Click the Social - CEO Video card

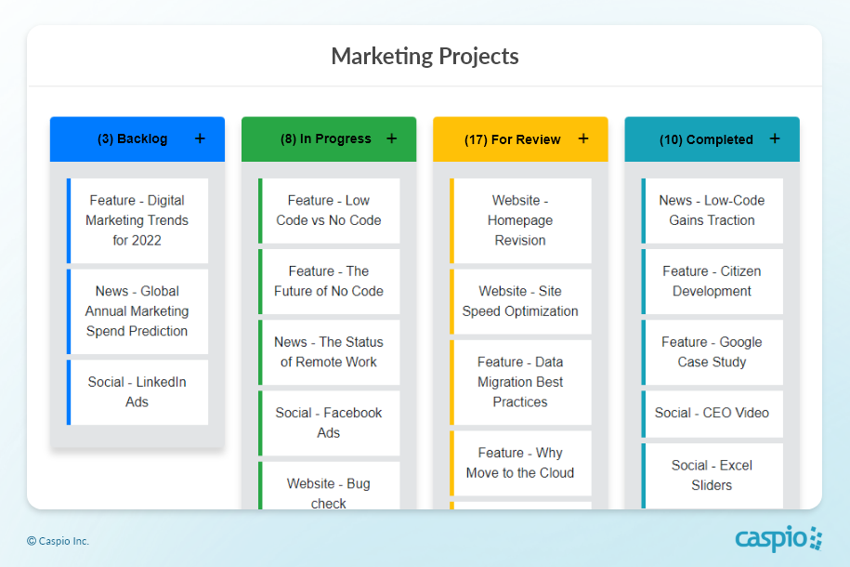click(712, 413)
